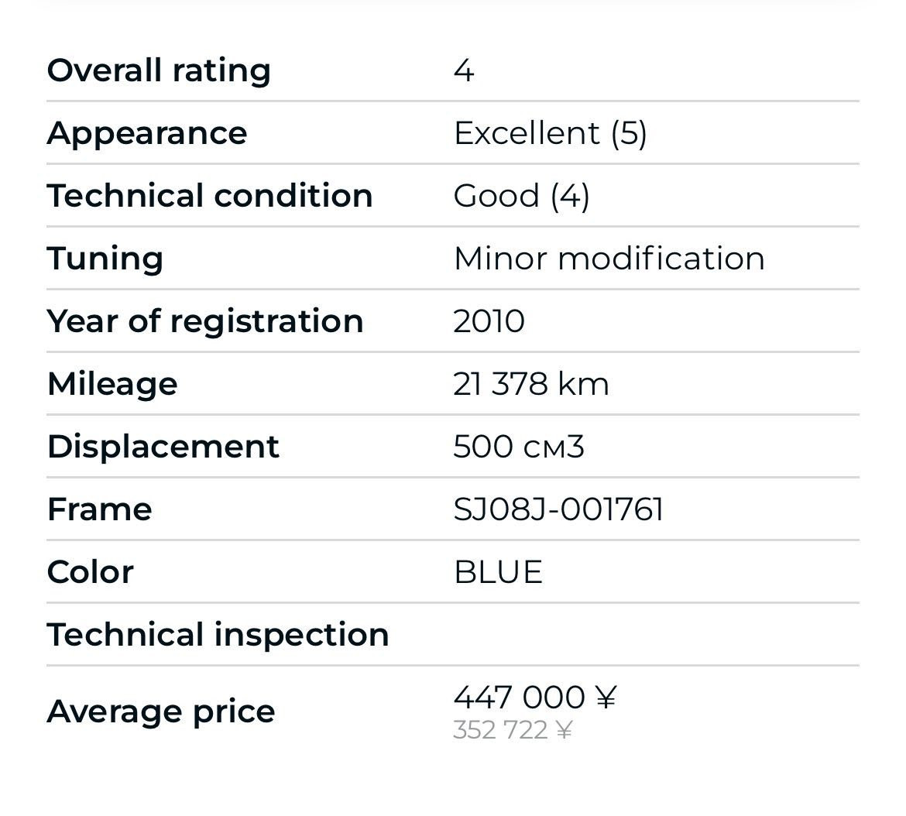Image resolution: width=906 pixels, height=816 pixels.
Task: Click the Technical condition label
Action: pos(210,196)
